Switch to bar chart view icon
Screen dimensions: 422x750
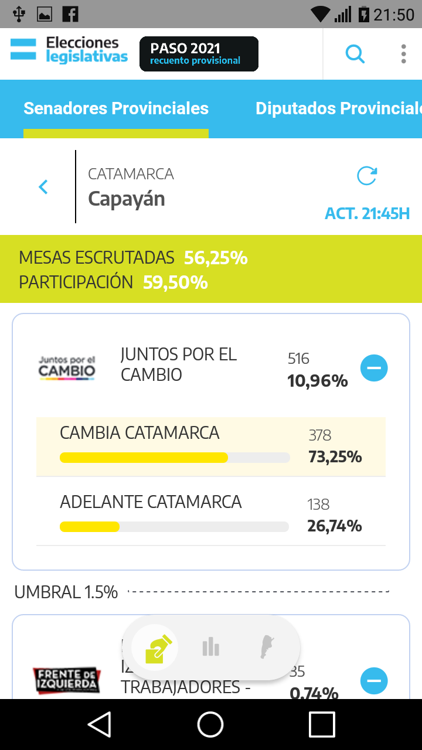coord(210,647)
